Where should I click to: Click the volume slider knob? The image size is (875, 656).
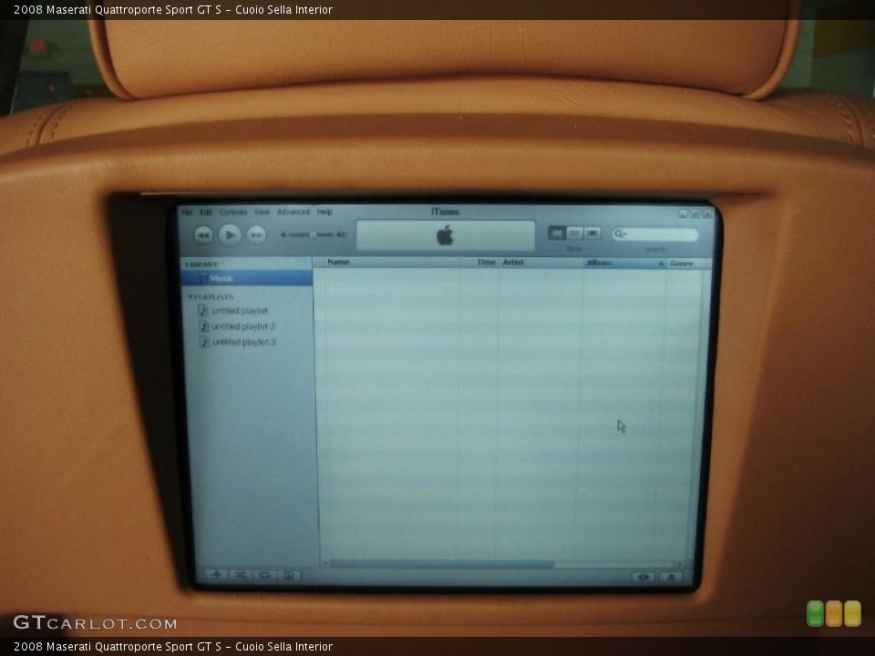313,235
